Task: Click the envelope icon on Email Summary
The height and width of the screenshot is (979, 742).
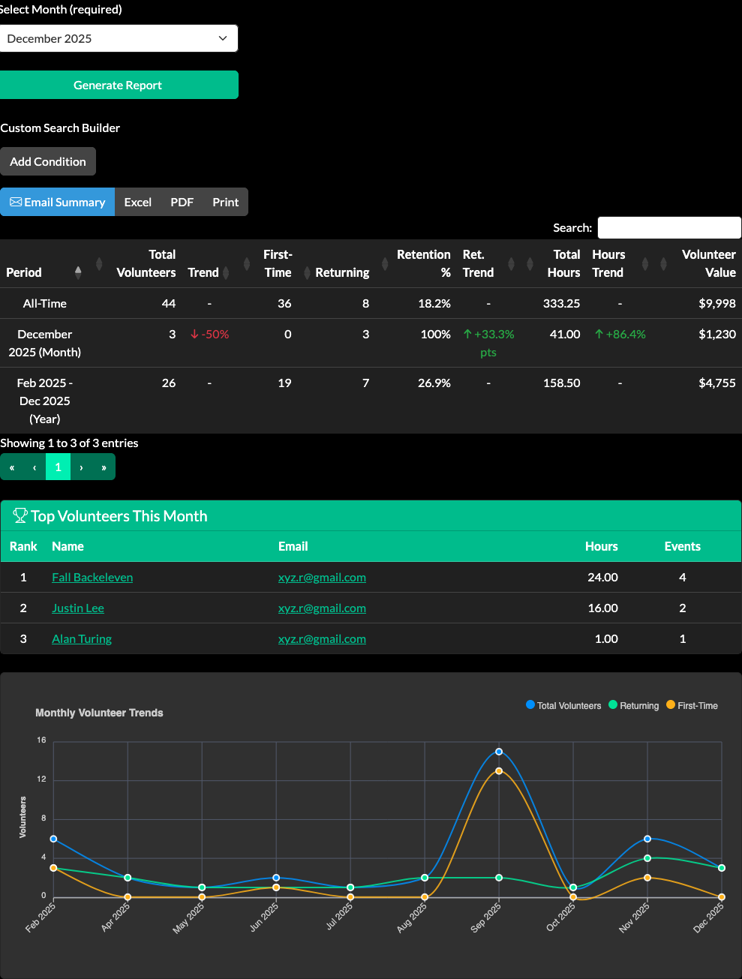Action: point(15,202)
